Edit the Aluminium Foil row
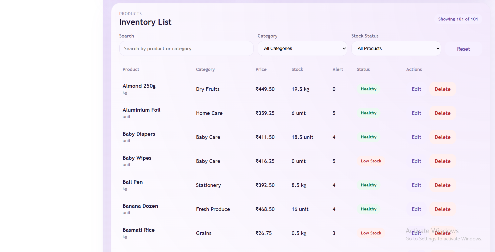The image size is (495, 252). point(416,113)
